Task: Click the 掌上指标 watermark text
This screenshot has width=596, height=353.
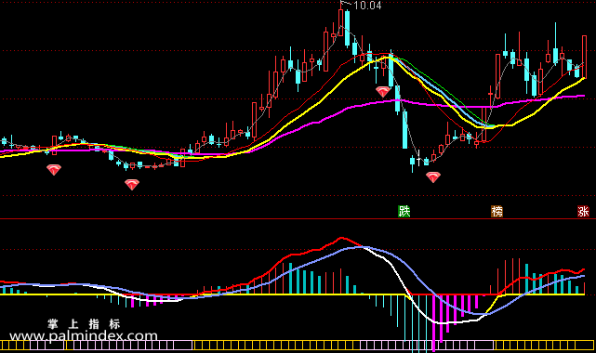Action: [84, 324]
